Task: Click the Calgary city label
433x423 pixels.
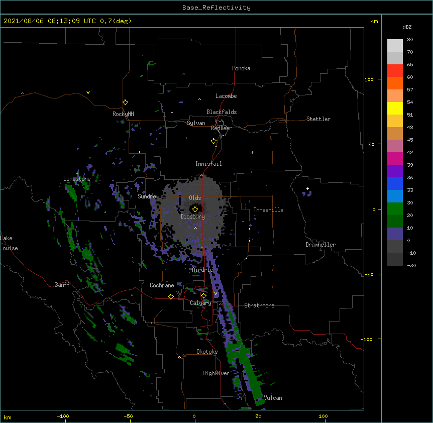Action: click(200, 303)
